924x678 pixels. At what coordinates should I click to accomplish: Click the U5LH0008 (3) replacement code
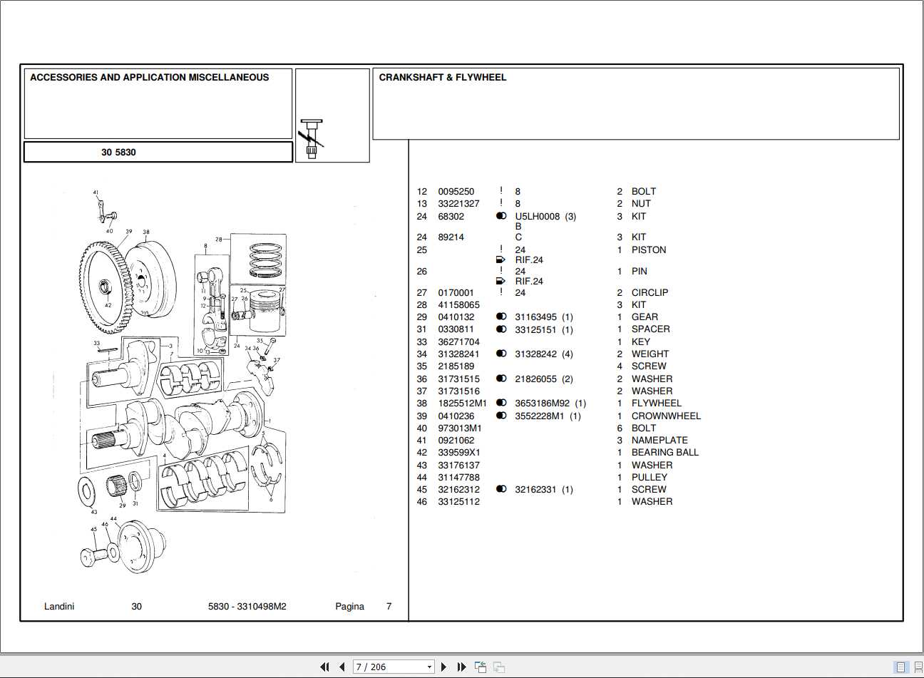tap(545, 216)
